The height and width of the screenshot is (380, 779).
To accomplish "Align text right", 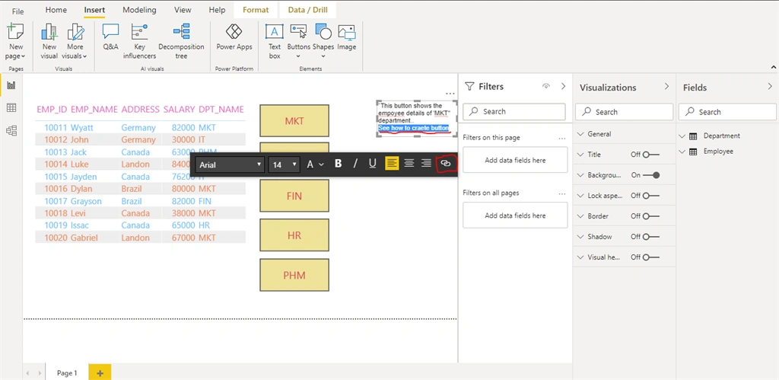I will [x=426, y=164].
